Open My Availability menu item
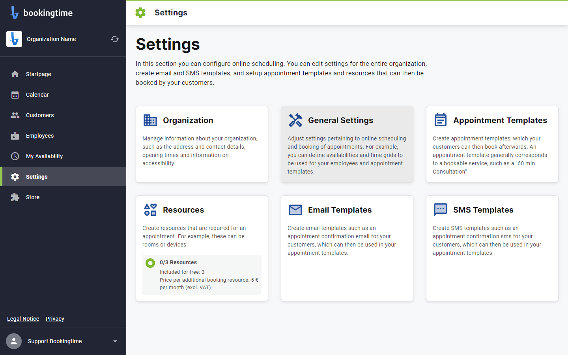 (x=63, y=156)
